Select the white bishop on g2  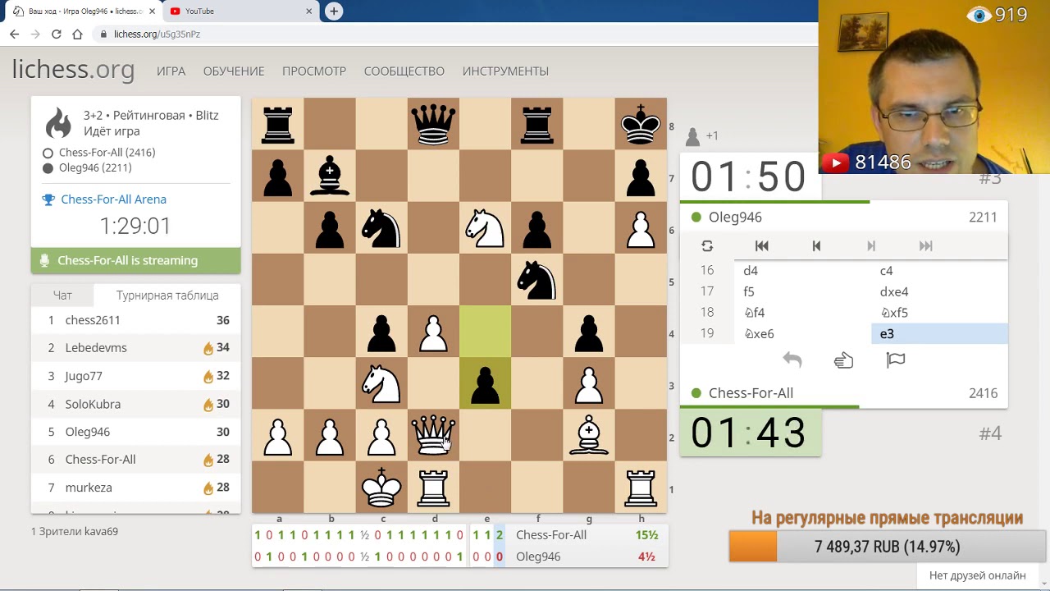[589, 435]
